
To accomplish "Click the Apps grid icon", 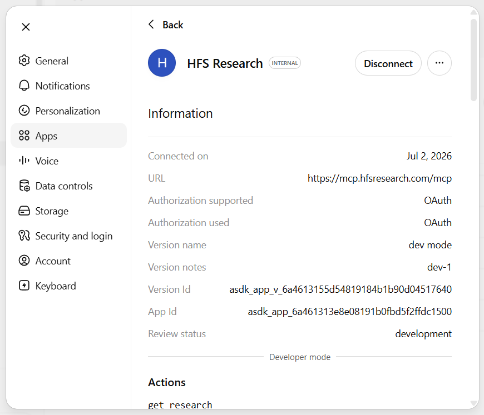I will (x=24, y=136).
